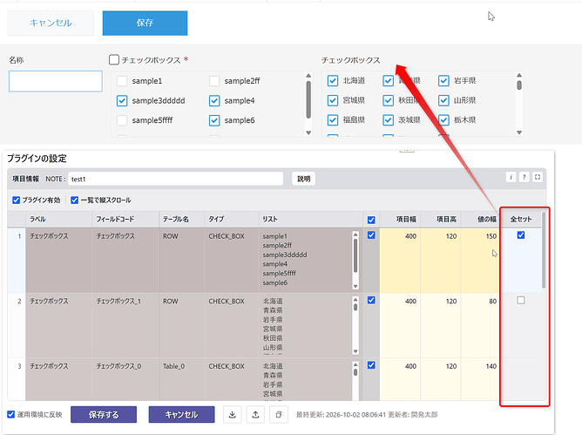This screenshot has width=582, height=435.
Task: Click the purple キャンセル button
Action: click(181, 415)
